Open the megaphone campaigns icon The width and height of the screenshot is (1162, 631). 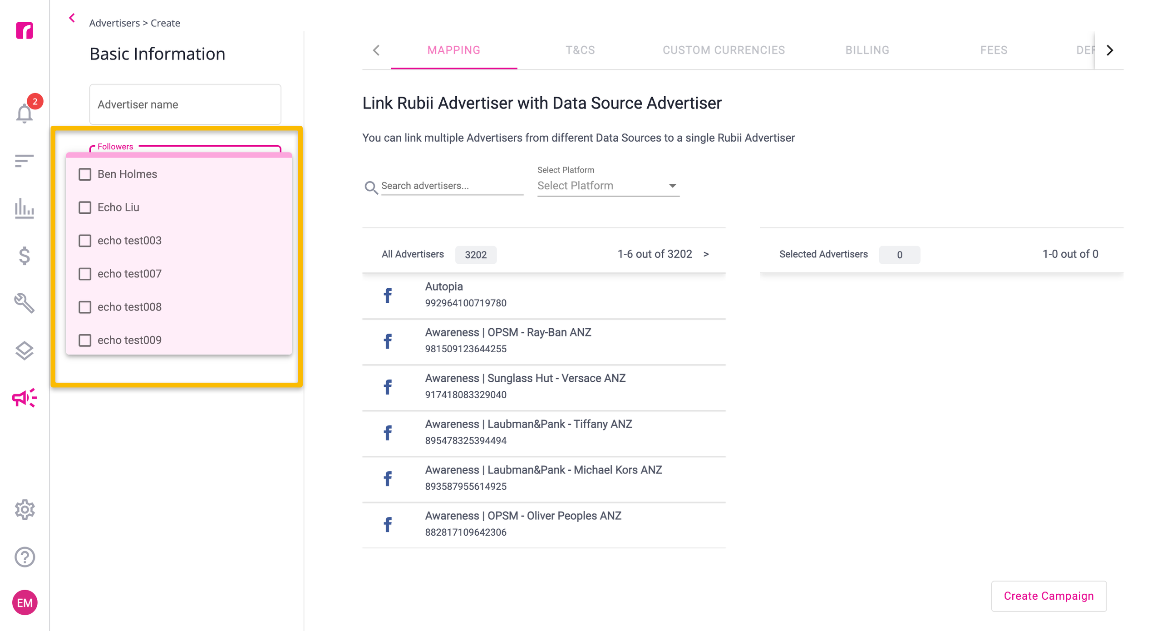(x=25, y=398)
